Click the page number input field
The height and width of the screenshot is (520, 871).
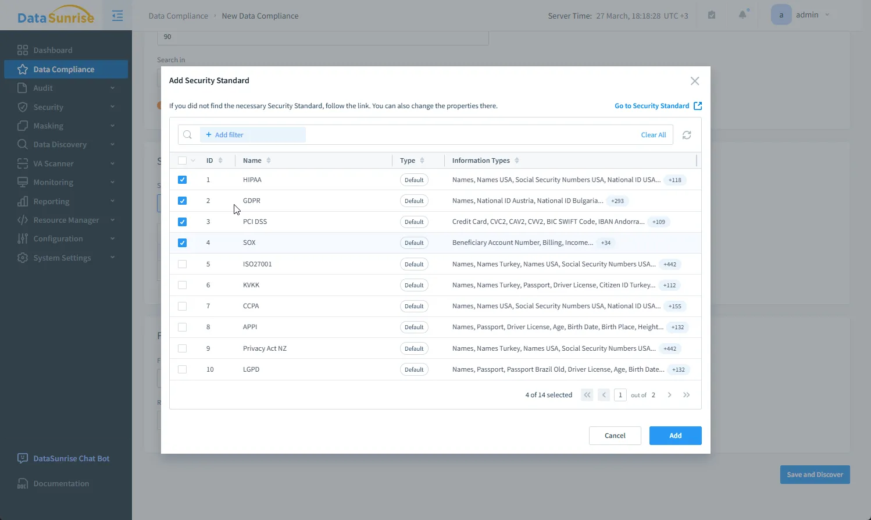[620, 395]
